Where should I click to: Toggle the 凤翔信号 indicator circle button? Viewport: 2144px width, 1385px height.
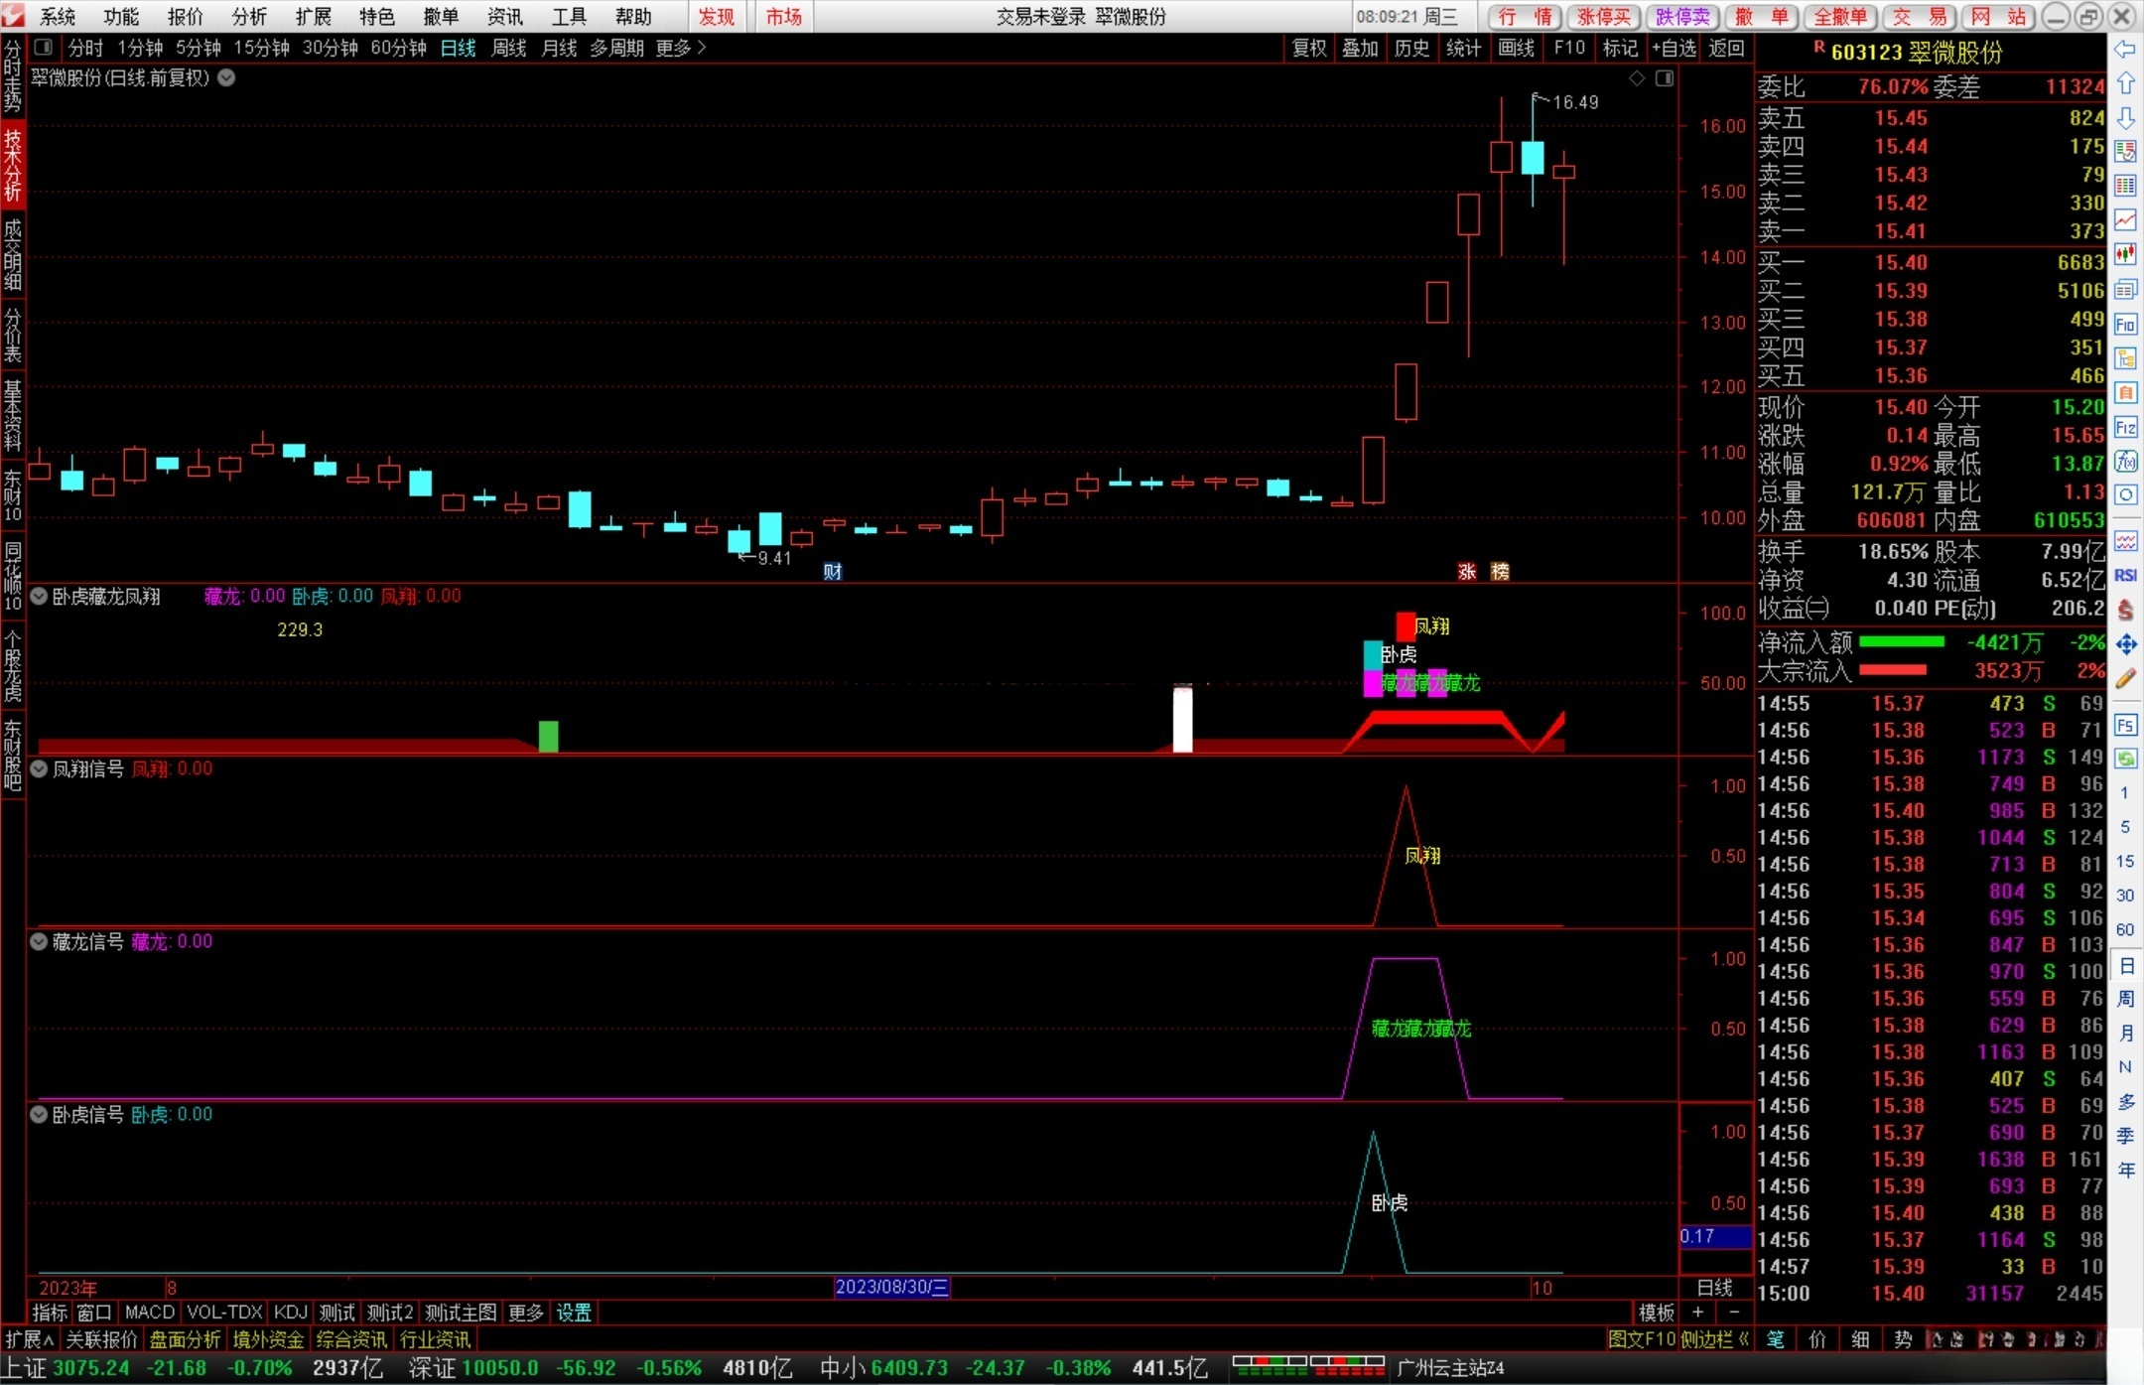[x=40, y=769]
